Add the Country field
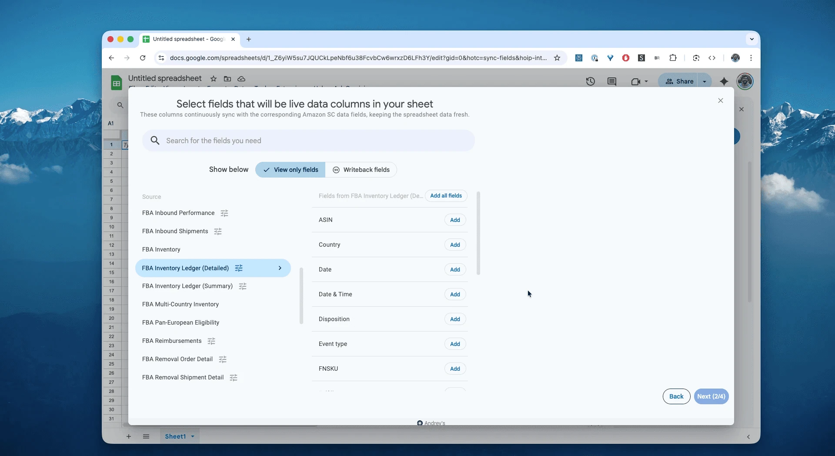Viewport: 835px width, 456px height. pos(455,245)
